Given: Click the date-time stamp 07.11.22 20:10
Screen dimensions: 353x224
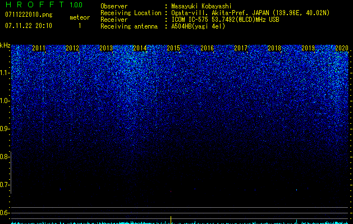Looking at the screenshot, I should pos(29,26).
